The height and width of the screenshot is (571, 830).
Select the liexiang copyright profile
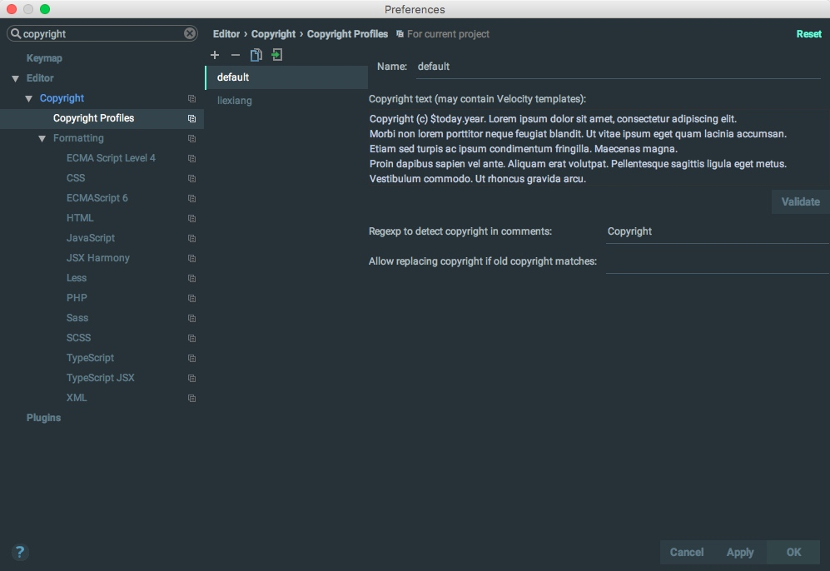[x=286, y=101]
